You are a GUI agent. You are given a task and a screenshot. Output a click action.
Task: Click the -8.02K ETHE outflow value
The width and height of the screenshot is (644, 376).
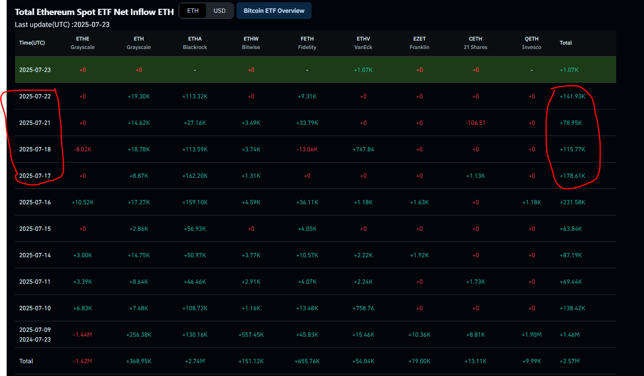coord(83,149)
